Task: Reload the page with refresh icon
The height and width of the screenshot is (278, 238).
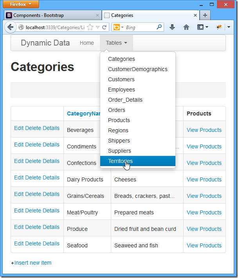Action: coord(105,27)
